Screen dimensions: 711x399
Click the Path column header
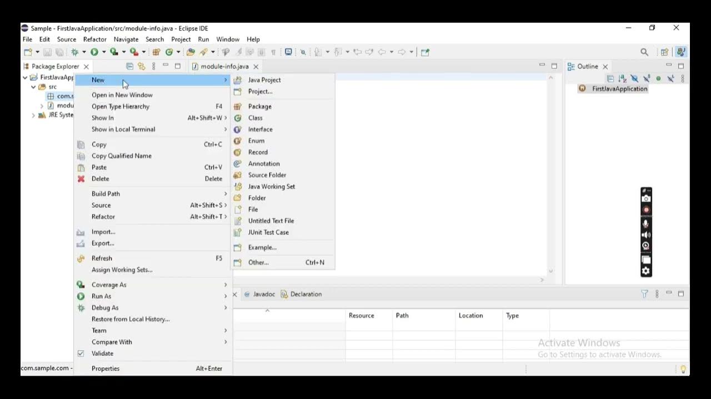click(x=424, y=316)
